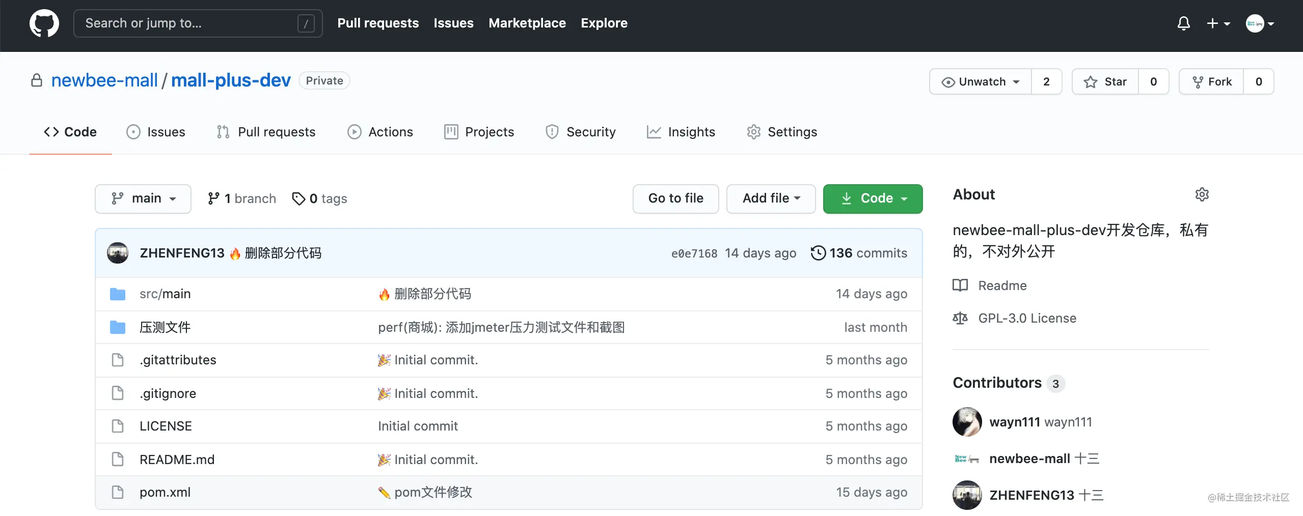View the 136 commits history

pos(859,253)
